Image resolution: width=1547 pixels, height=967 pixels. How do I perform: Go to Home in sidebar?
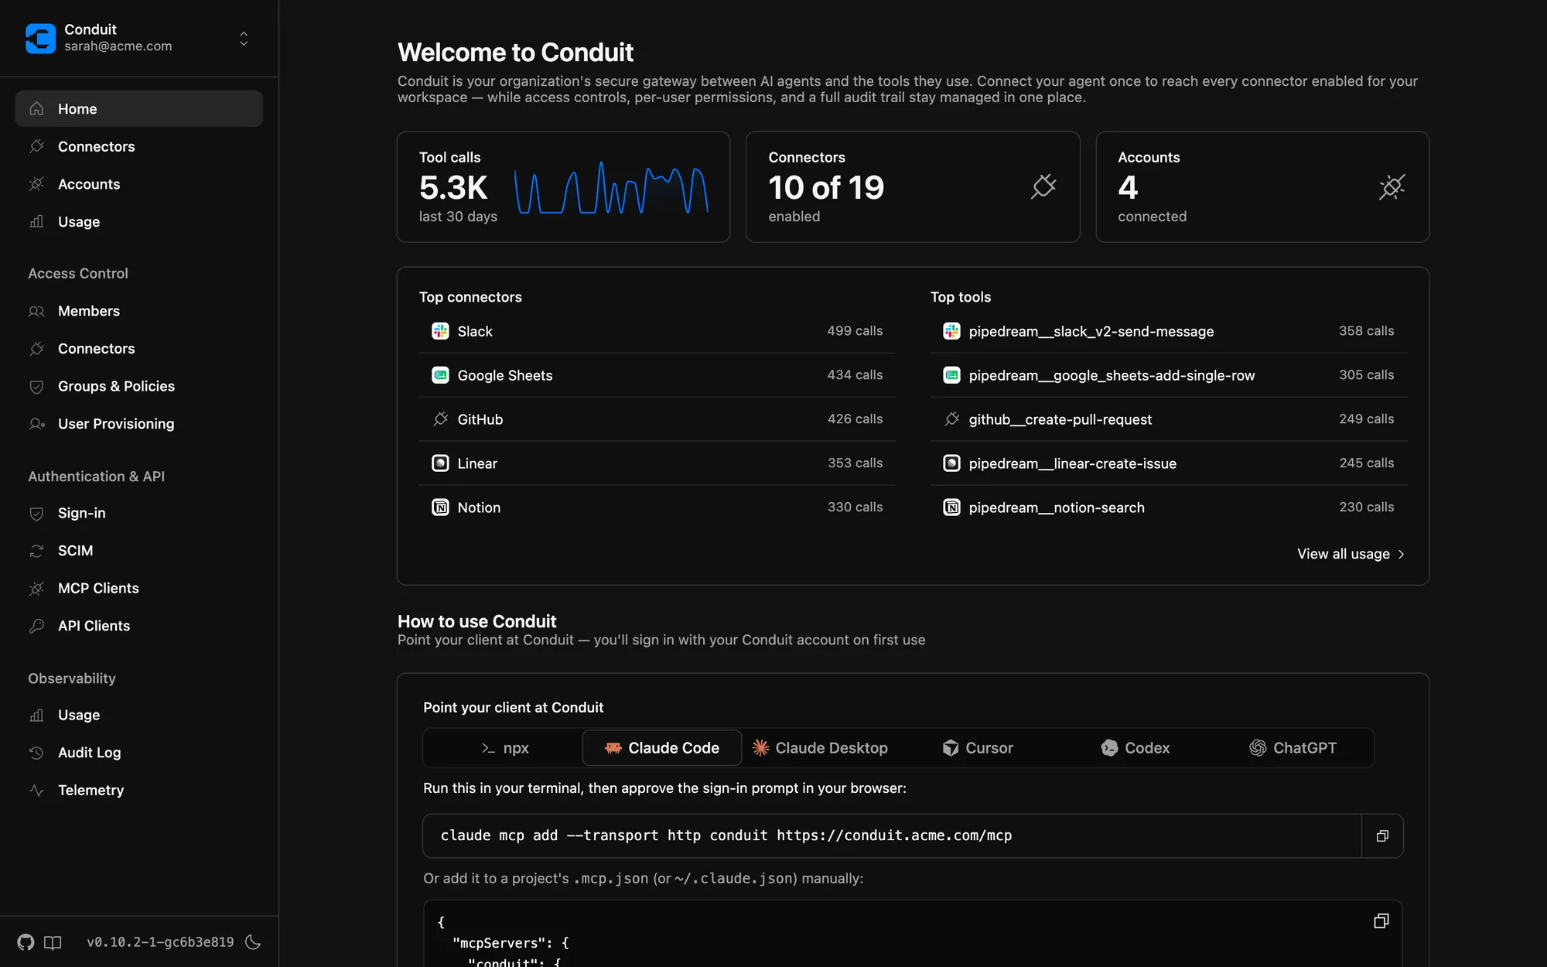click(x=139, y=109)
